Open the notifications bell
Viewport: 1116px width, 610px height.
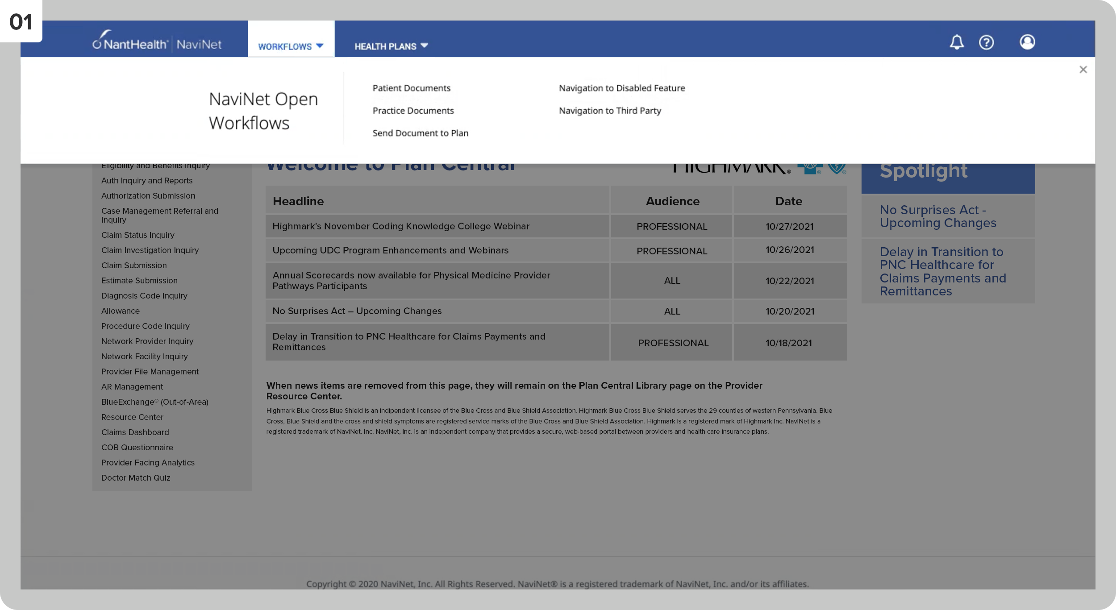(x=956, y=42)
